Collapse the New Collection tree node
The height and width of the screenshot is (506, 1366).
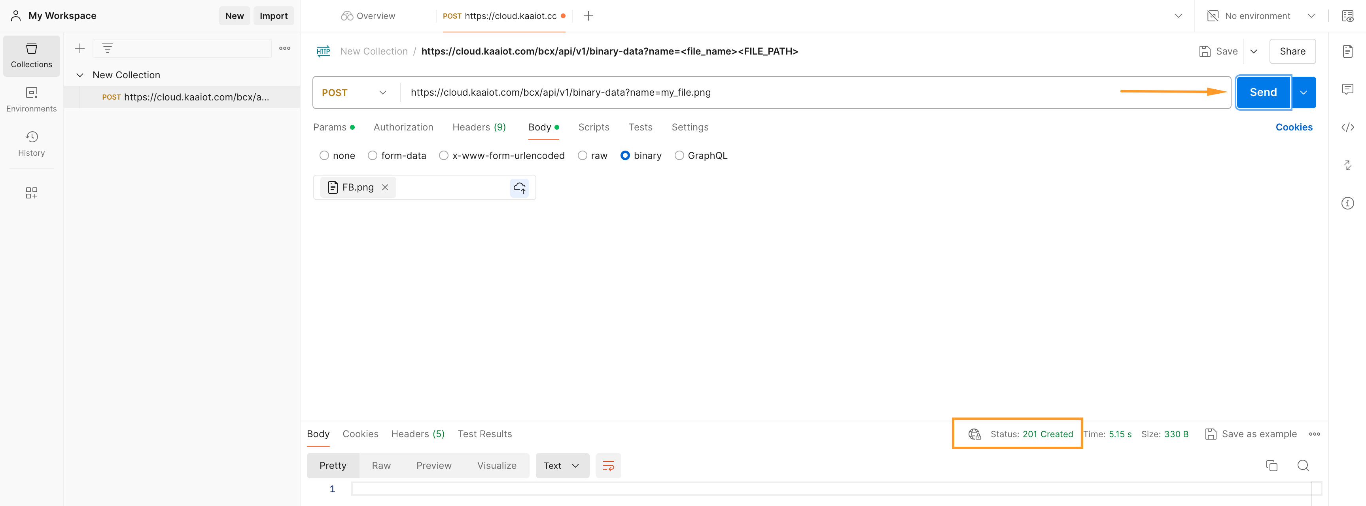[80, 75]
